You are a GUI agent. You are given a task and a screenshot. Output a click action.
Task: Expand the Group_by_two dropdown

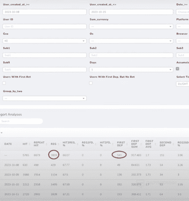pos(44,98)
